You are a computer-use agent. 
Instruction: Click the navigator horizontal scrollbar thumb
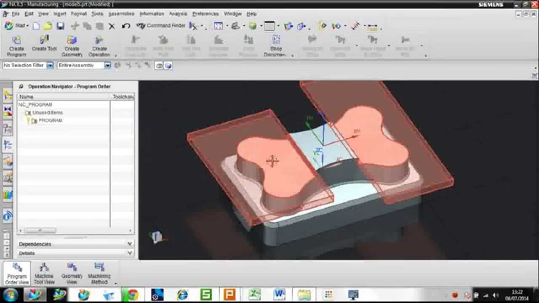pos(40,231)
